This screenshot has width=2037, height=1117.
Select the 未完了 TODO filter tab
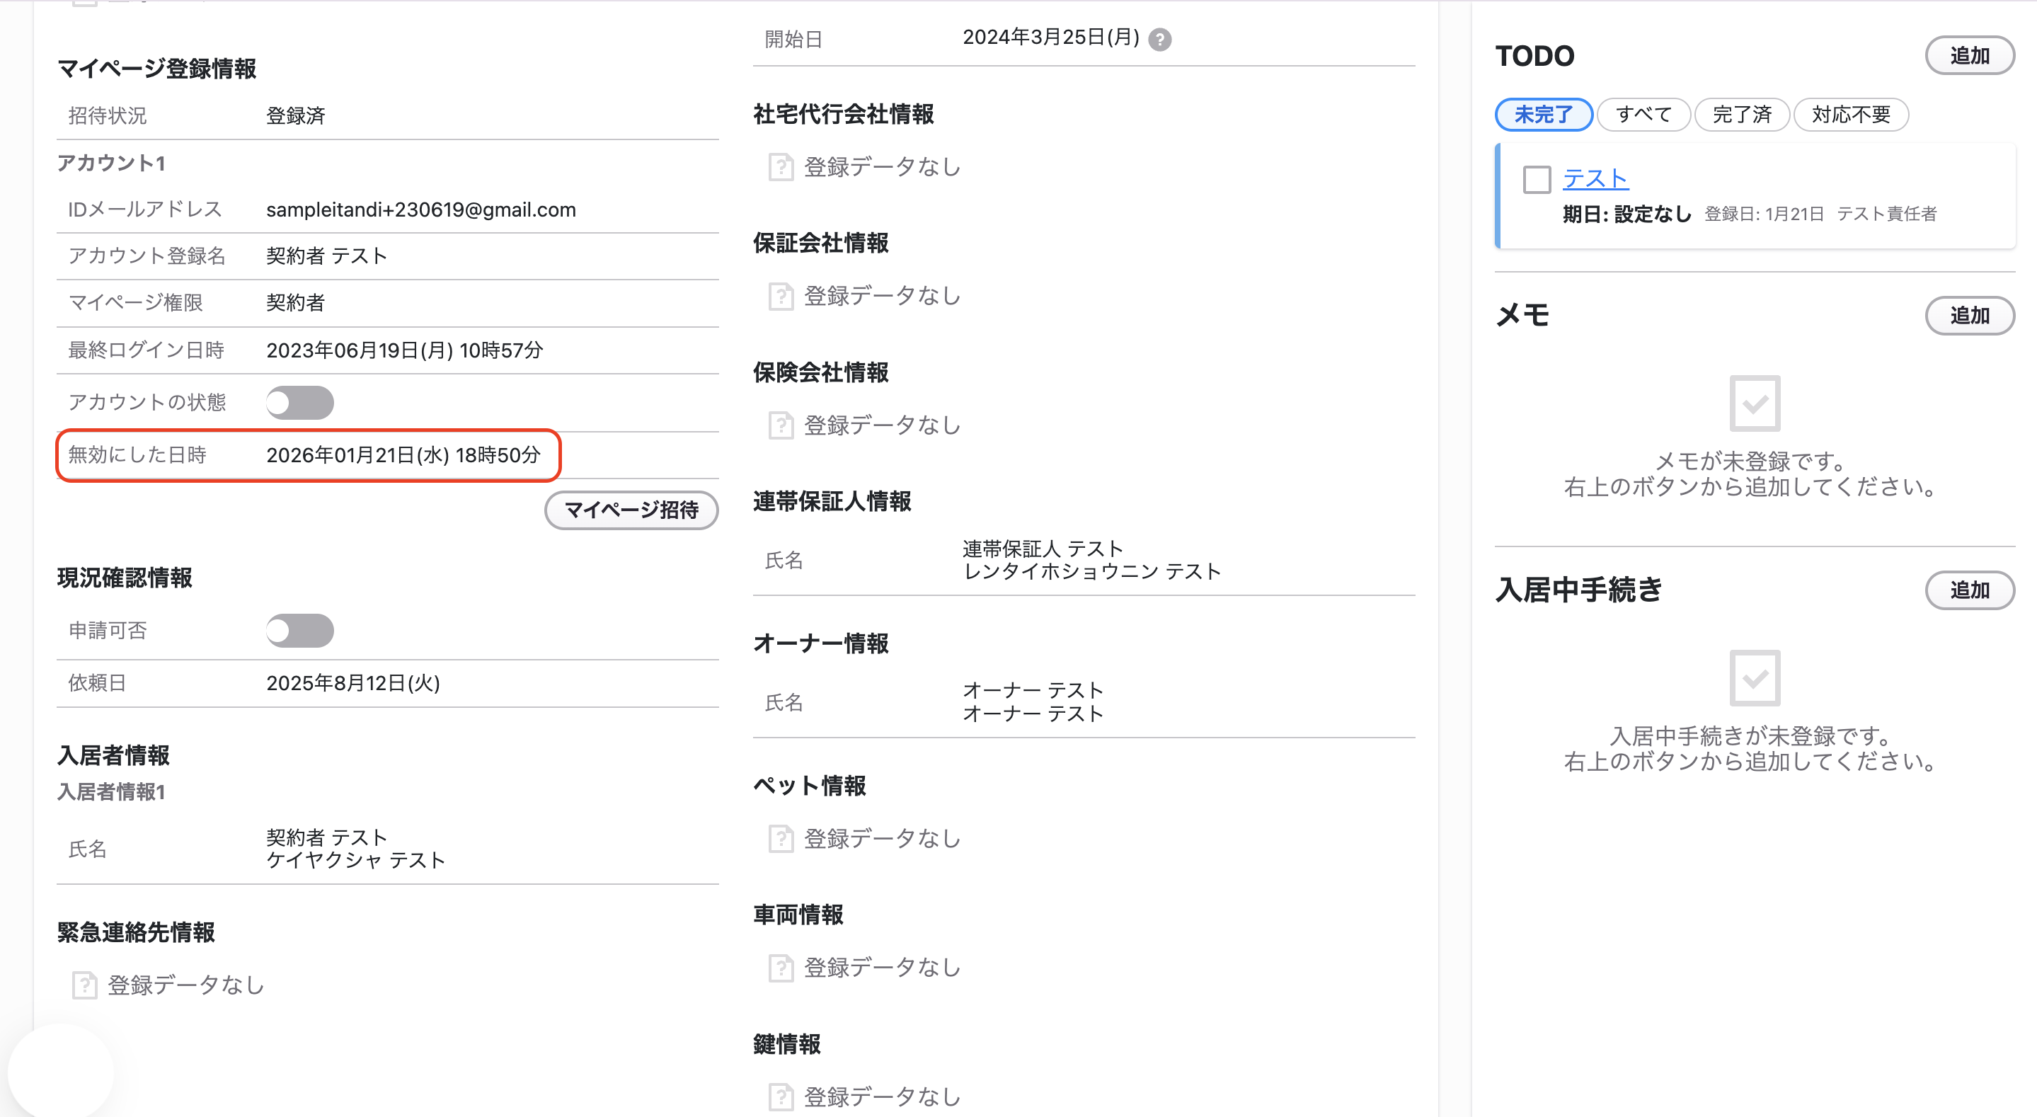coord(1544,115)
